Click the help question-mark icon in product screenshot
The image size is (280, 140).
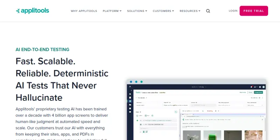260,87
